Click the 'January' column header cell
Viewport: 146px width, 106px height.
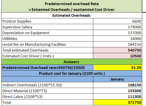pos(118,79)
